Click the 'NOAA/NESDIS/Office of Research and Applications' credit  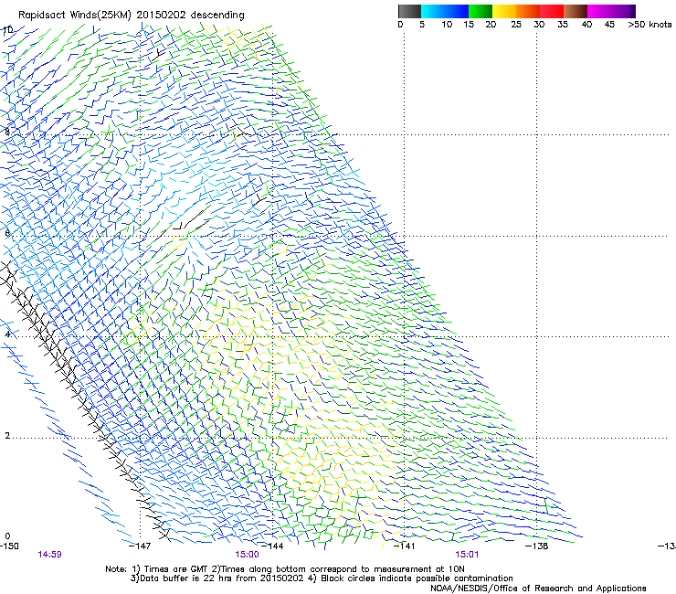pos(538,589)
